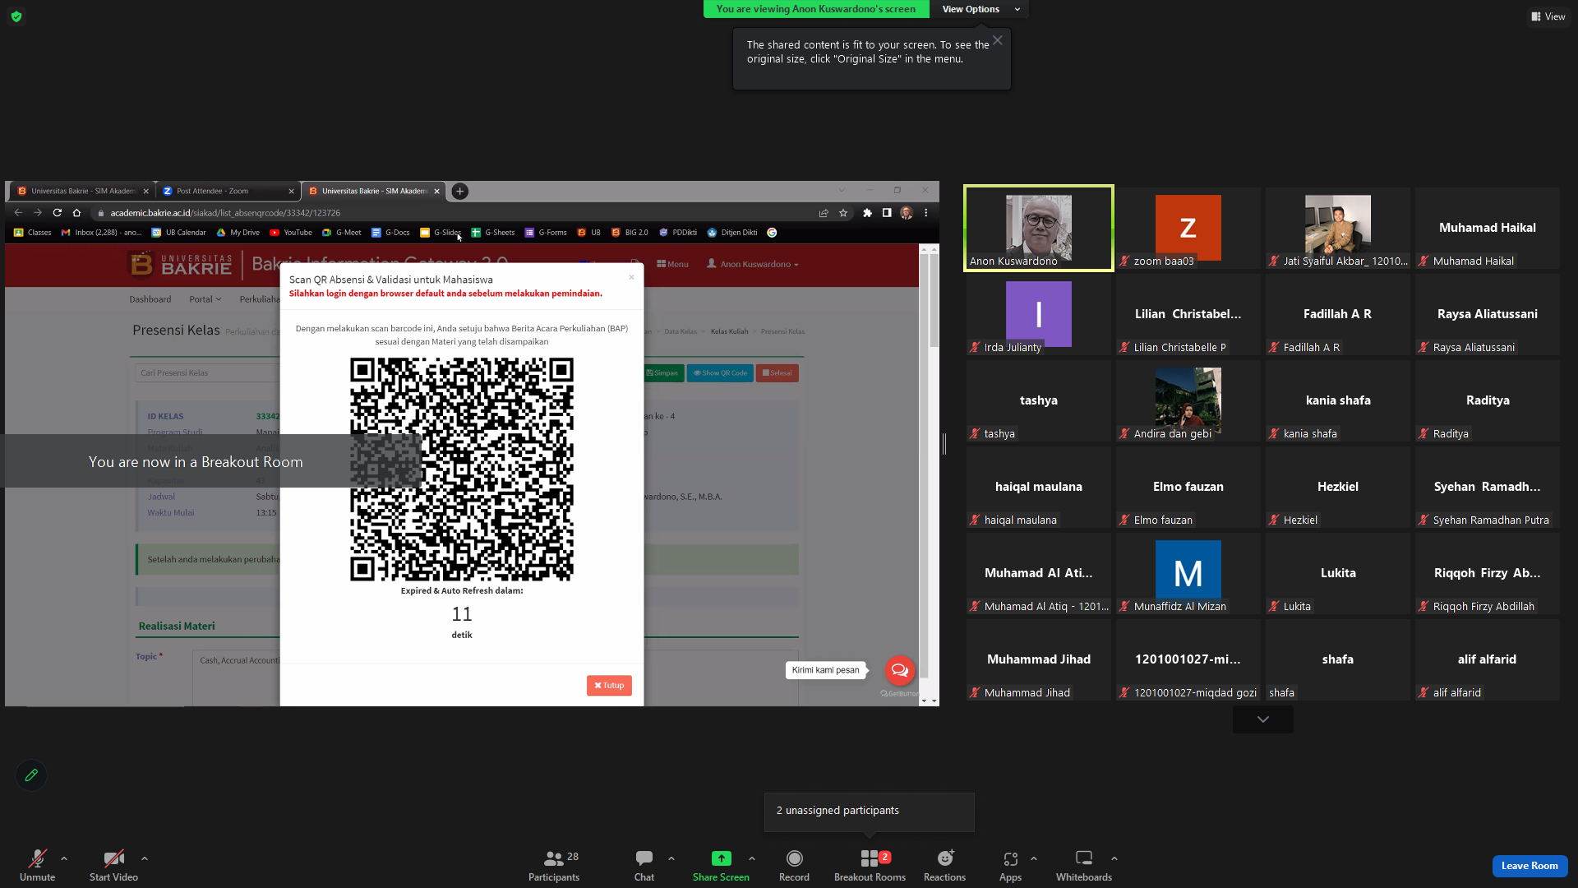Expand share options arrow next to Share Screen

752,858
